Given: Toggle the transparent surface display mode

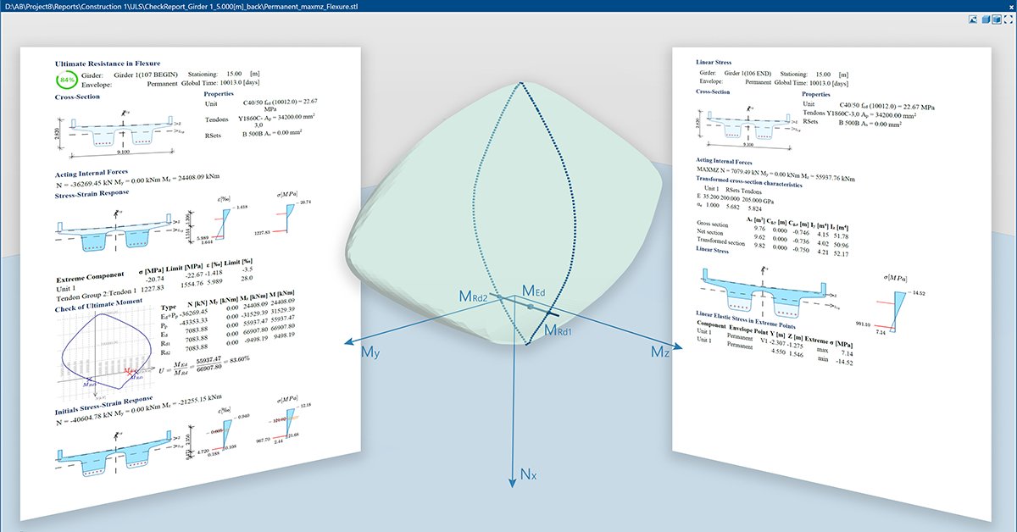Looking at the screenshot, I should click(997, 19).
